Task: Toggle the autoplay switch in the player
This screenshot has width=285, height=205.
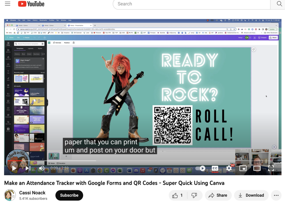Action: (200, 168)
